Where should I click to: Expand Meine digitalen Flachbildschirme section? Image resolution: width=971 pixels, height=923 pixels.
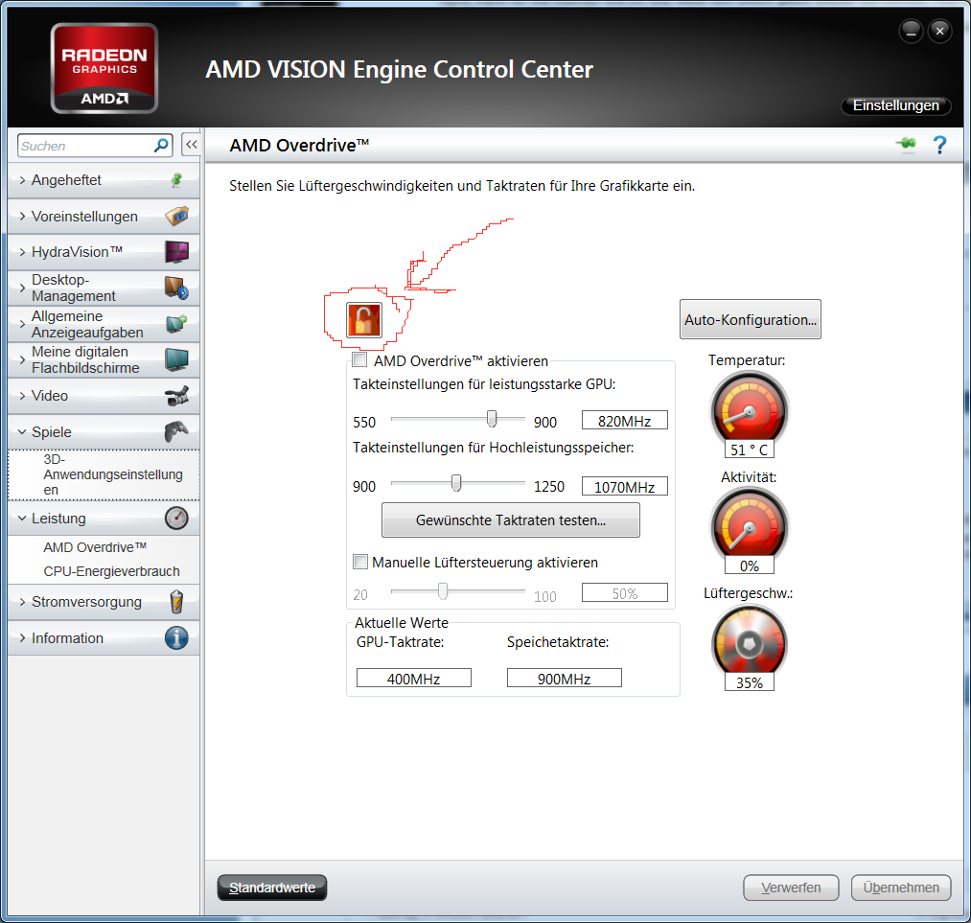pos(22,359)
